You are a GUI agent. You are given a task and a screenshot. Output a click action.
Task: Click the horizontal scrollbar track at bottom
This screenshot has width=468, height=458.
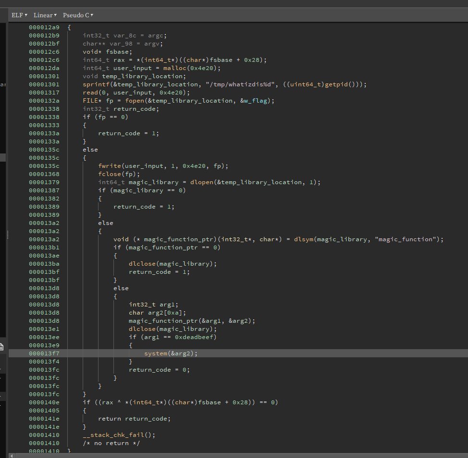[240, 455]
